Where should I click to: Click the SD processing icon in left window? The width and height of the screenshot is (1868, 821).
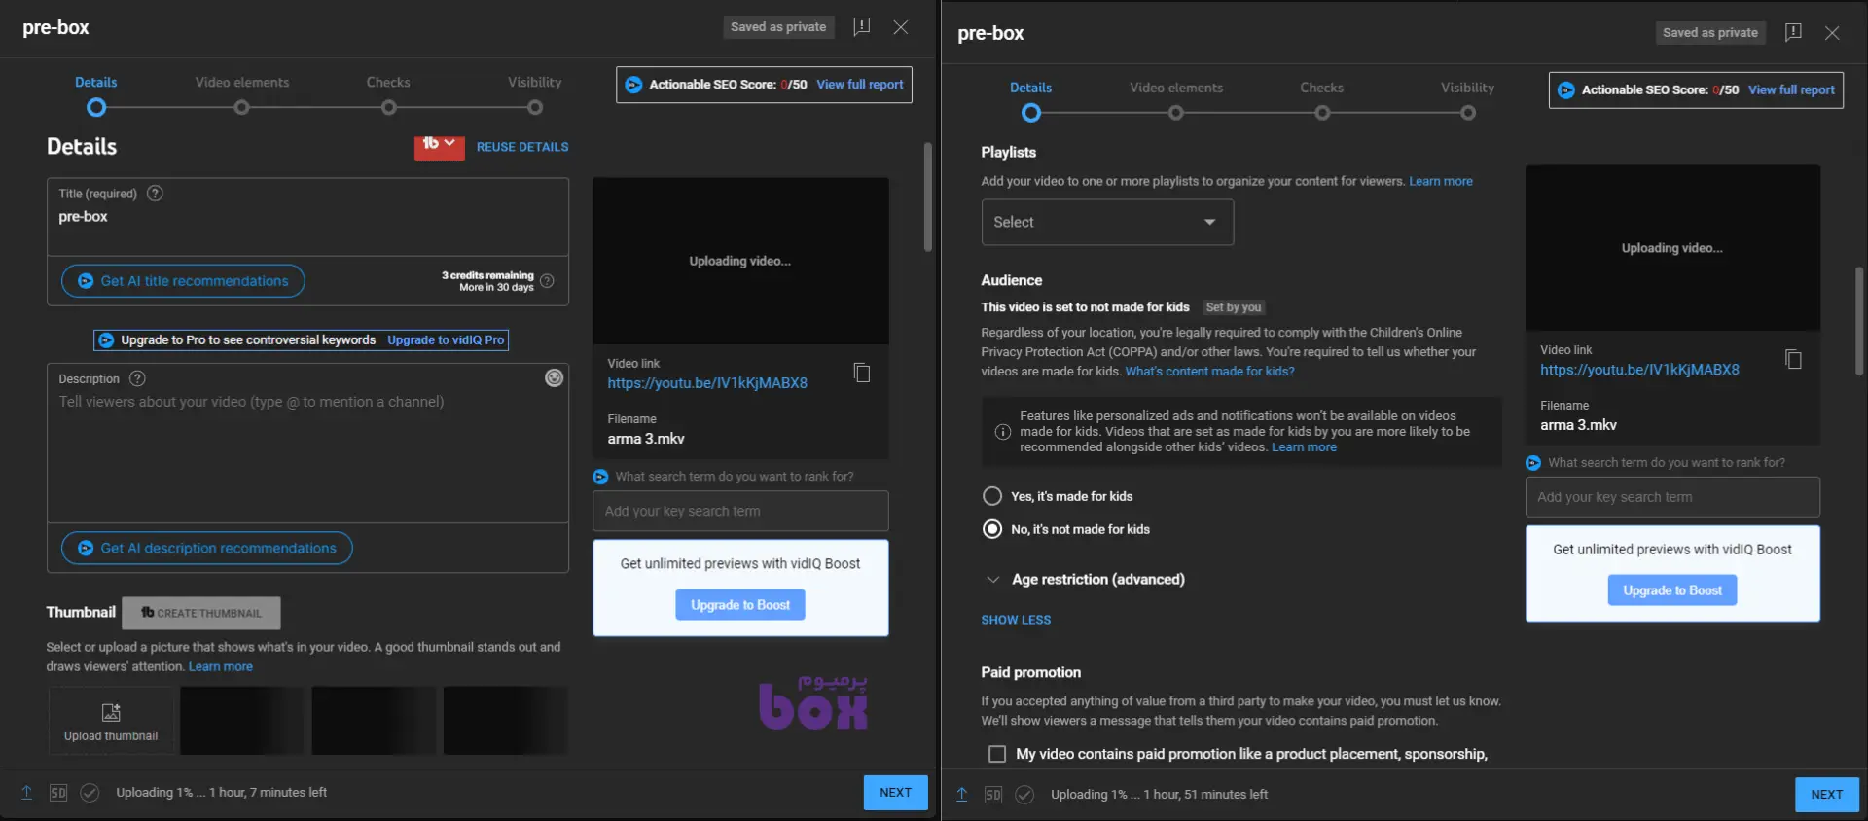58,793
